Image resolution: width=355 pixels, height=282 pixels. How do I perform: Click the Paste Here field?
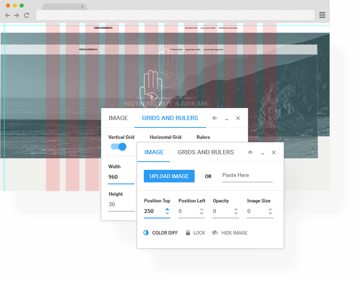click(x=247, y=176)
